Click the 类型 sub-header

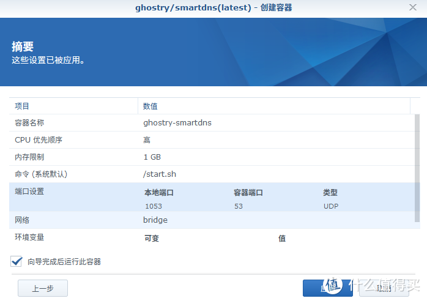point(330,193)
